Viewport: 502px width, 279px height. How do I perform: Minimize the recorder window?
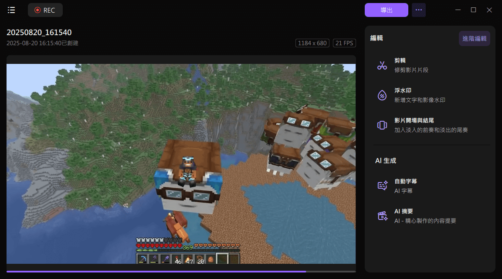pos(458,10)
